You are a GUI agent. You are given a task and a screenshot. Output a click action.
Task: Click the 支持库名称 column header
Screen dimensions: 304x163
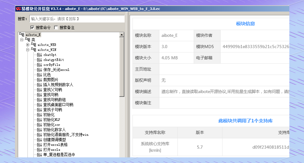(x=155, y=133)
